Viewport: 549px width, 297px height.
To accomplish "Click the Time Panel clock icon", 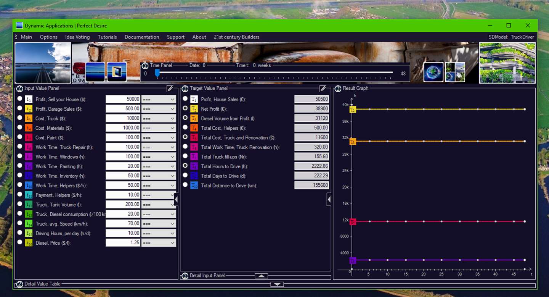I will coord(145,66).
